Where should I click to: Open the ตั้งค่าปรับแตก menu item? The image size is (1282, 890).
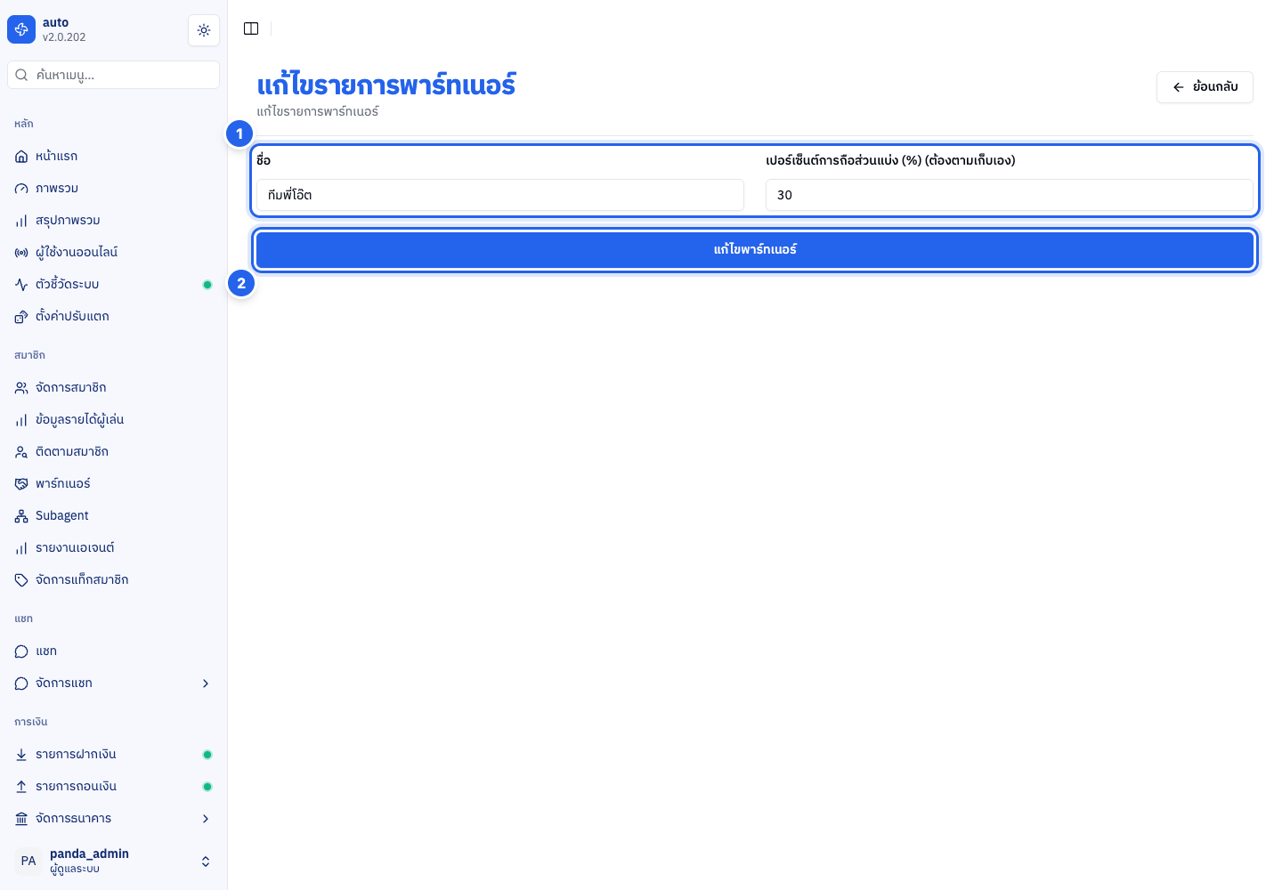click(x=113, y=317)
